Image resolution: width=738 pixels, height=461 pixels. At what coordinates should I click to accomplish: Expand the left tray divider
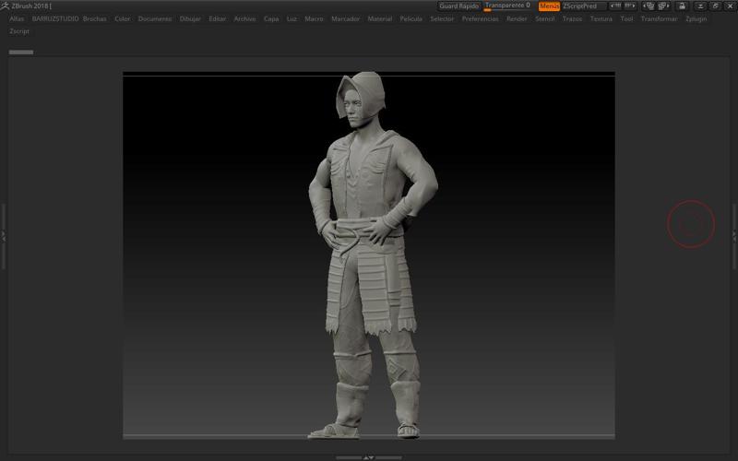click(3, 236)
